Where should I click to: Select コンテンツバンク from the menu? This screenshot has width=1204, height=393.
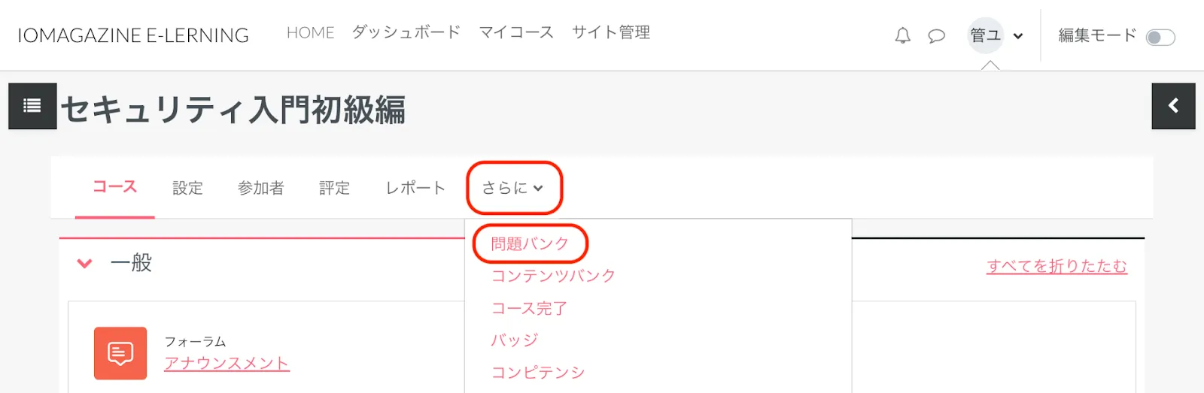[553, 276]
